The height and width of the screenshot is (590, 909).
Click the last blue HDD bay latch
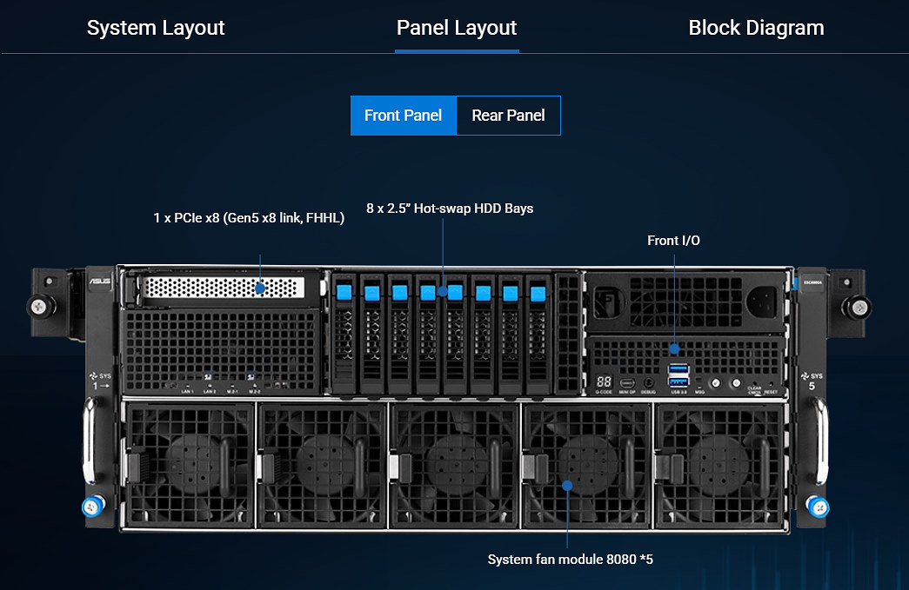pyautogui.click(x=538, y=291)
